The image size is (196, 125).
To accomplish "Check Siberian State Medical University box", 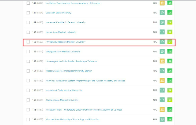I will coord(28,100).
